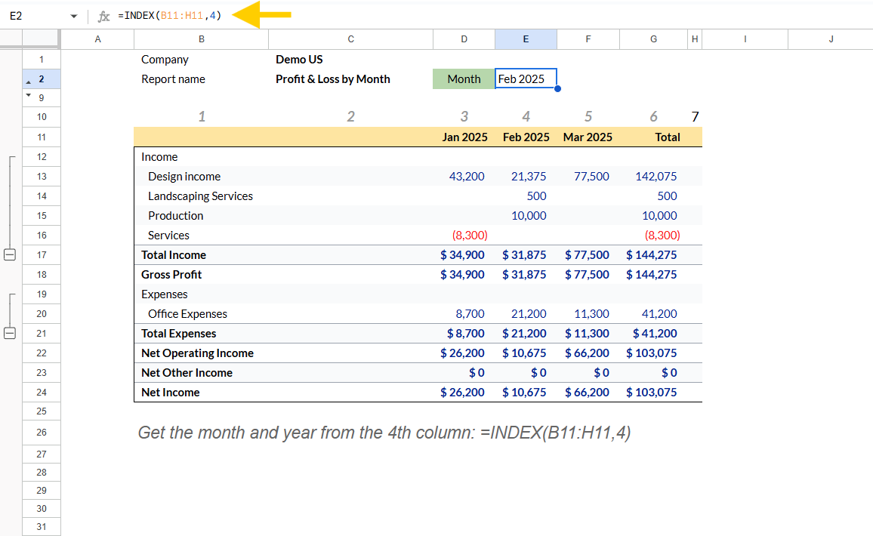
Task: Click the Total Income row label
Action: [x=174, y=255]
